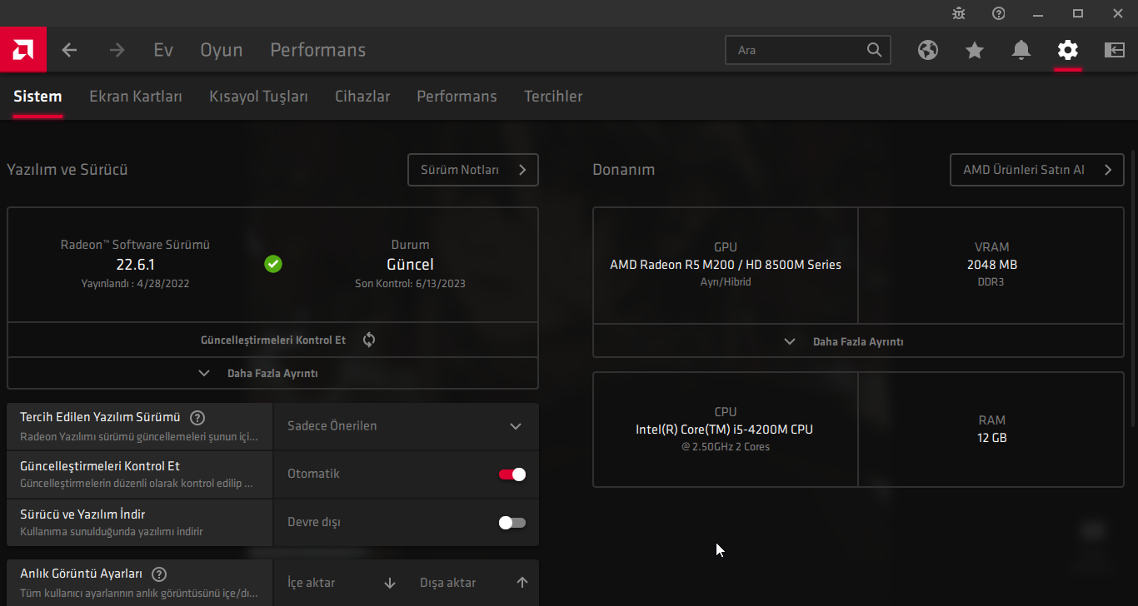Switch to the Cihazlar tab
1138x606 pixels.
(x=362, y=97)
